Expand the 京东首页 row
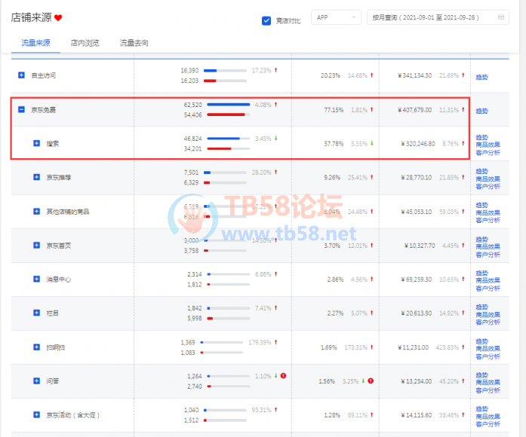Screen dimensions: 526x437 coord(36,245)
